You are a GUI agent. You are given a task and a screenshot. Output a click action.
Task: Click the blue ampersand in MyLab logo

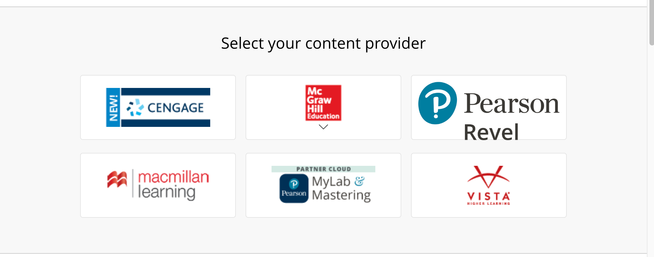click(359, 181)
